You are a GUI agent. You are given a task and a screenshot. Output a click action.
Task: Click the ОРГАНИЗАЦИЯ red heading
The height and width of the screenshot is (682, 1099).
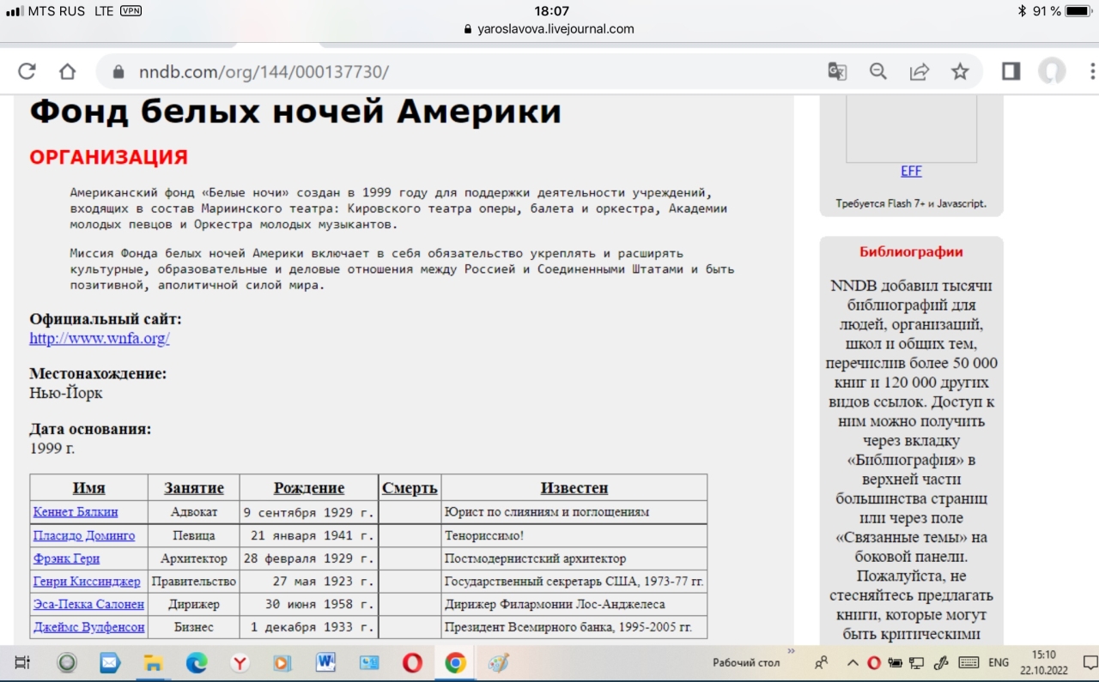point(108,158)
